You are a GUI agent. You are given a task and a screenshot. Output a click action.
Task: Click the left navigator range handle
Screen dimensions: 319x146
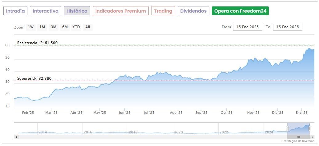287,129
